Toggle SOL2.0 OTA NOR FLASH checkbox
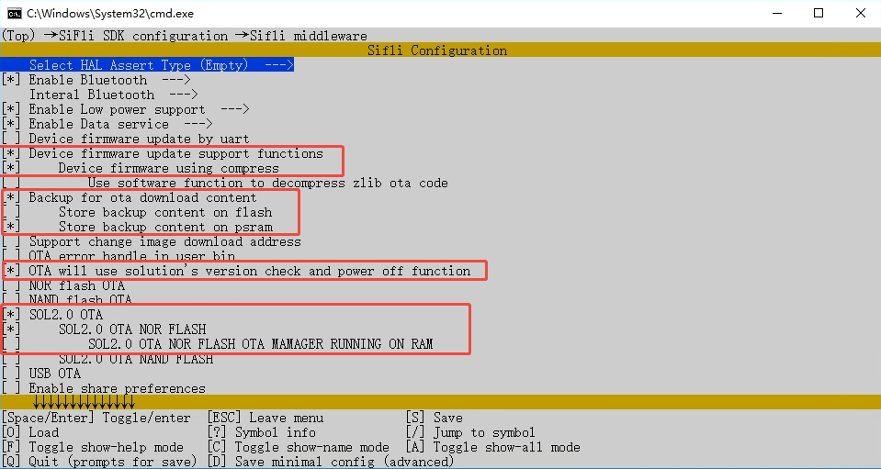 11,329
